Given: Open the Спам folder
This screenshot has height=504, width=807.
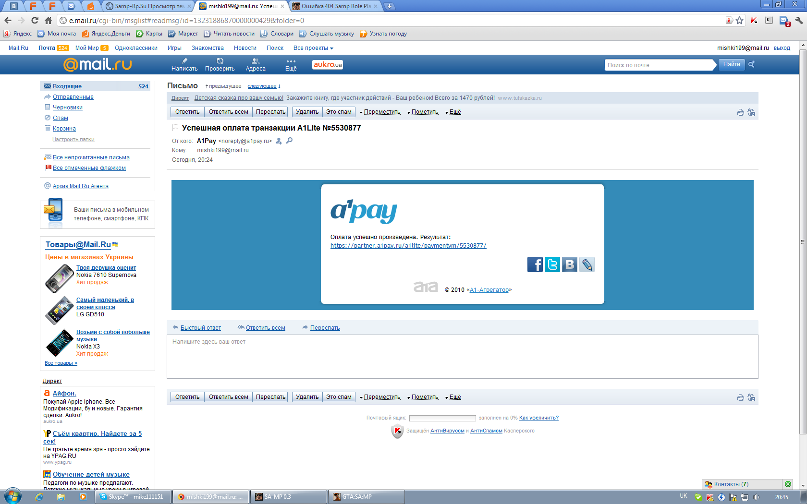Looking at the screenshot, I should pos(61,118).
